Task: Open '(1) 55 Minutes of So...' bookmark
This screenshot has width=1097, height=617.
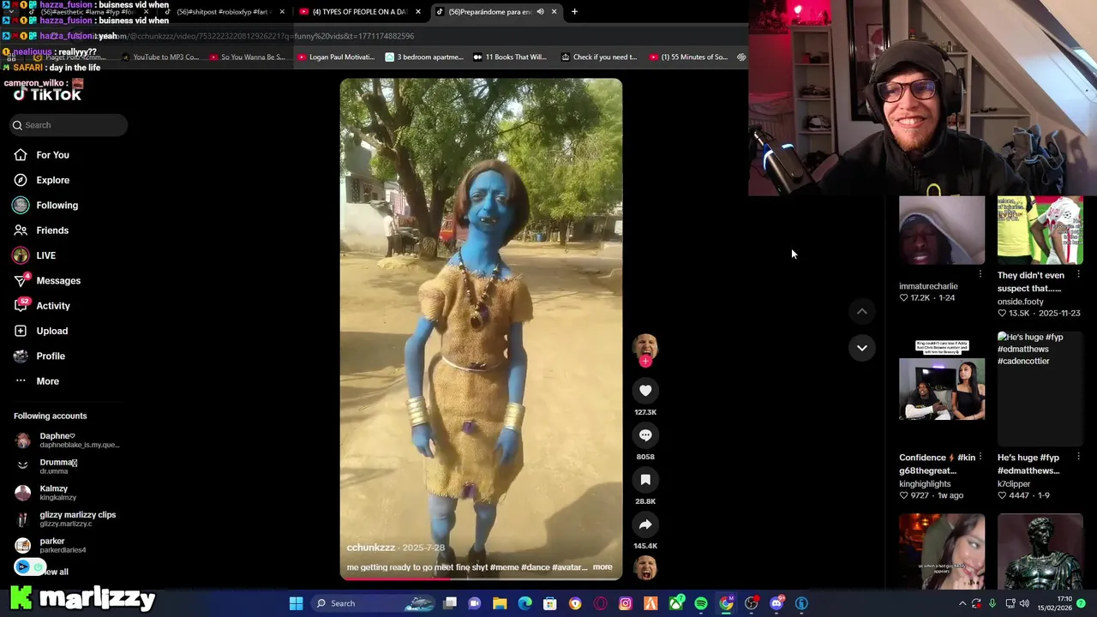Action: point(688,57)
